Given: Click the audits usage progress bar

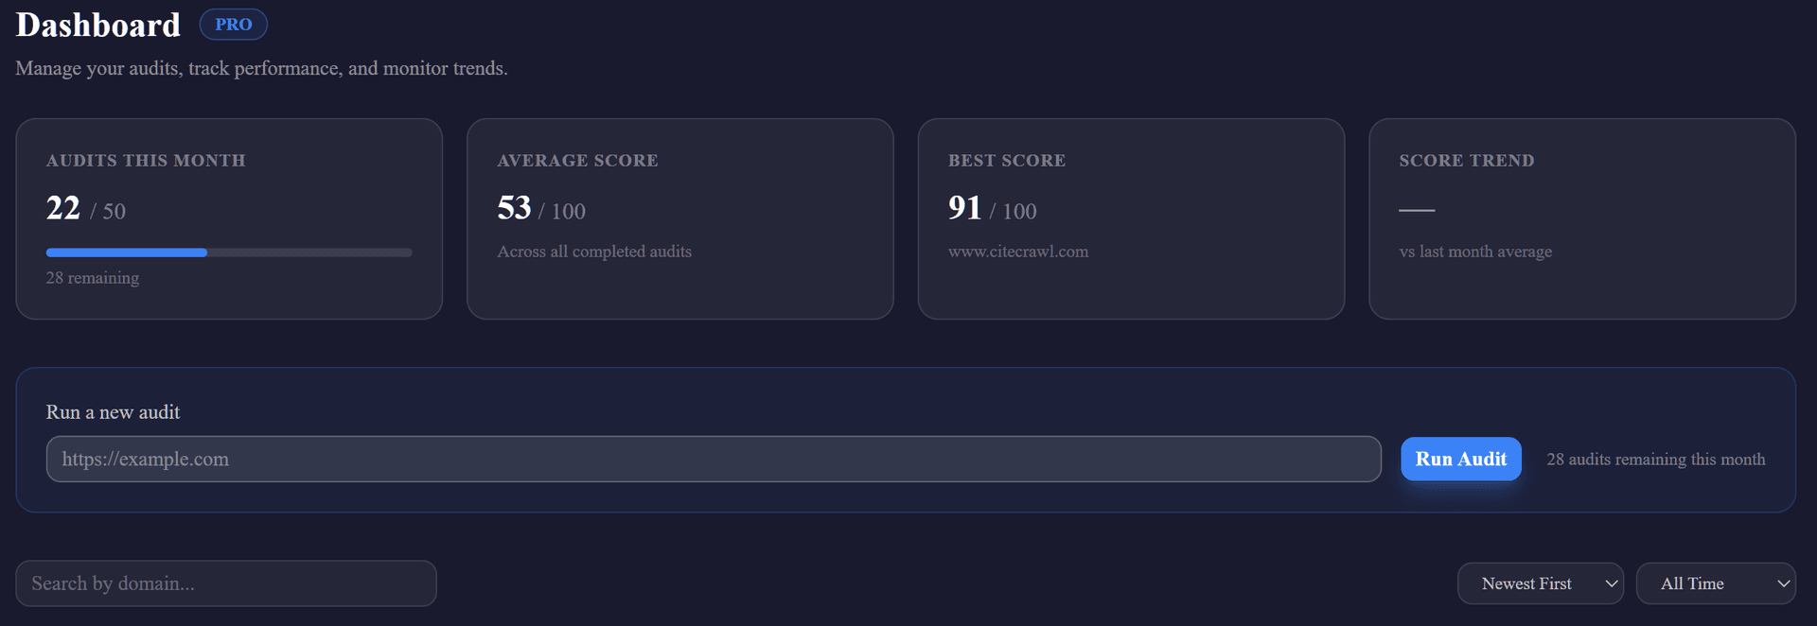Looking at the screenshot, I should coord(229,252).
